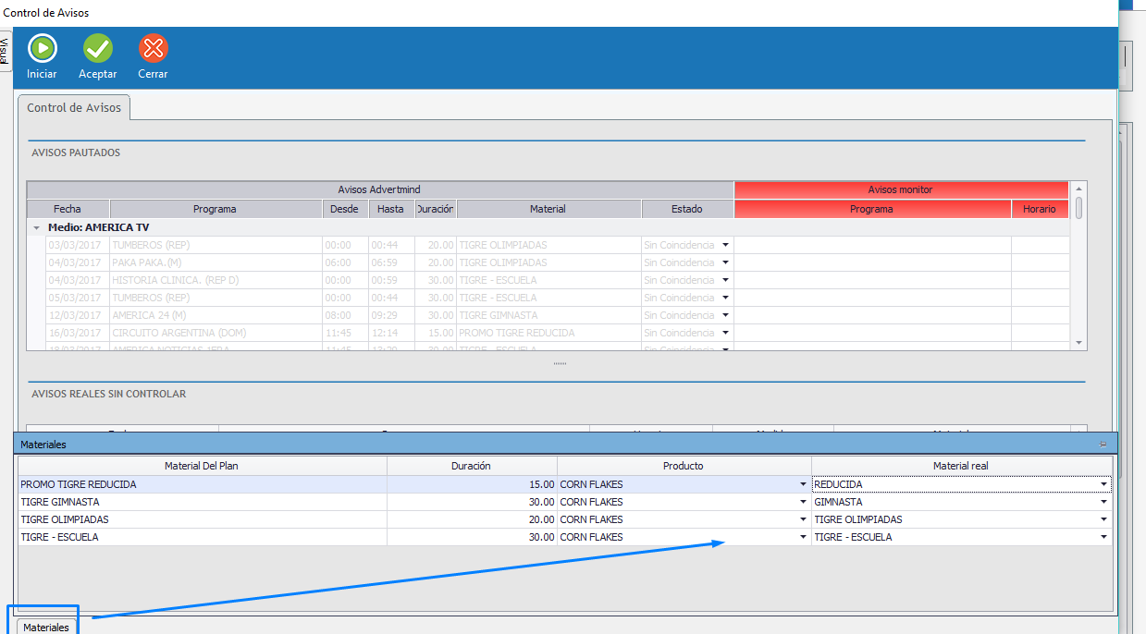Click the 12/03/2017 date cell
The image size is (1146, 634).
(x=77, y=315)
